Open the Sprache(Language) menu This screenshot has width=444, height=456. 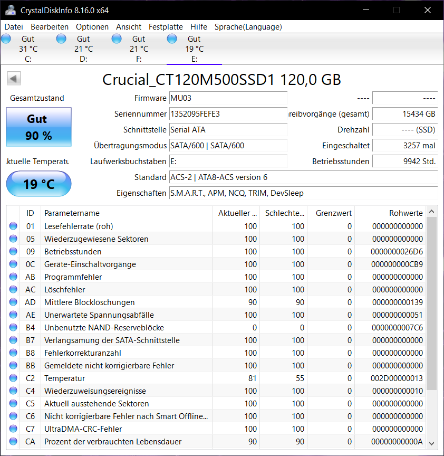point(248,27)
